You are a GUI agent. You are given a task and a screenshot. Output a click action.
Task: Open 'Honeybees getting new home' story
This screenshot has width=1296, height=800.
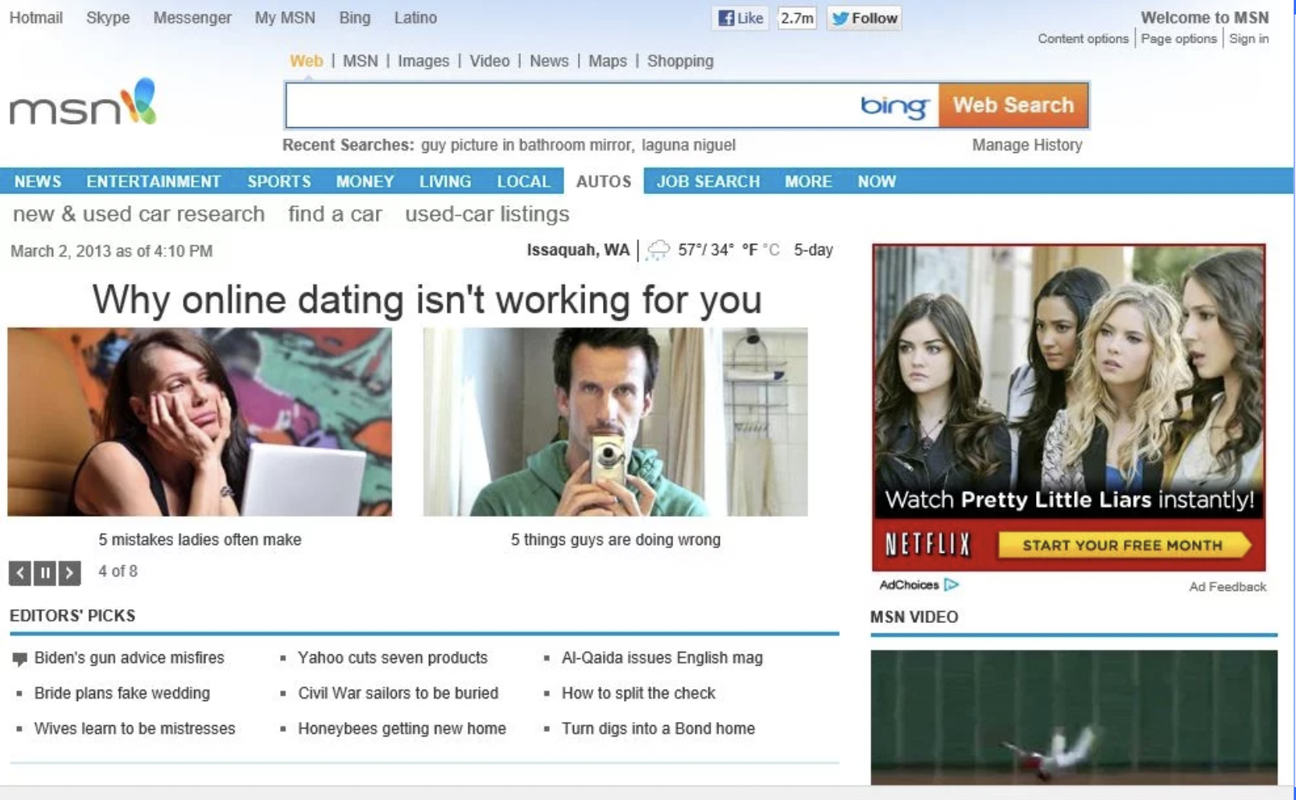pos(402,729)
